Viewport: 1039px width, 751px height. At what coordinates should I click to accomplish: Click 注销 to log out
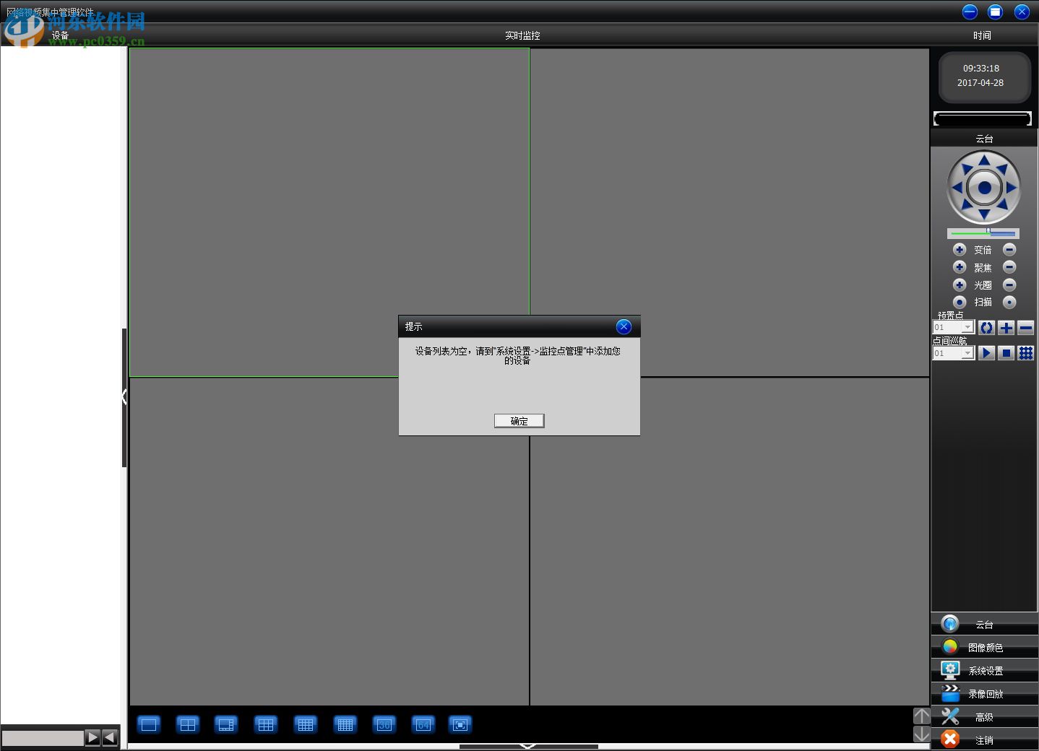pos(984,739)
